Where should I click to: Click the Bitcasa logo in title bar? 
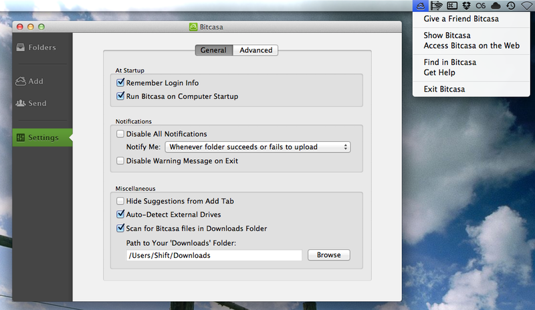click(x=193, y=27)
